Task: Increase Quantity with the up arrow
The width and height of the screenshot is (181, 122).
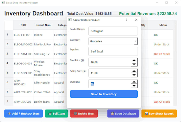Action: pyautogui.click(x=134, y=82)
